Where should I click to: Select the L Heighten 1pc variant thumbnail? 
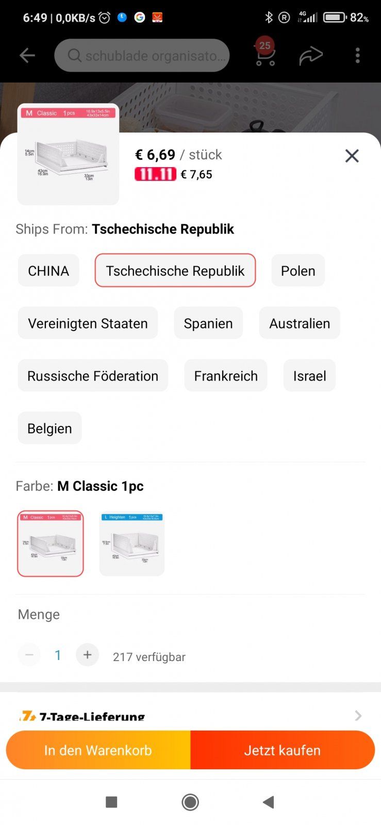132,543
